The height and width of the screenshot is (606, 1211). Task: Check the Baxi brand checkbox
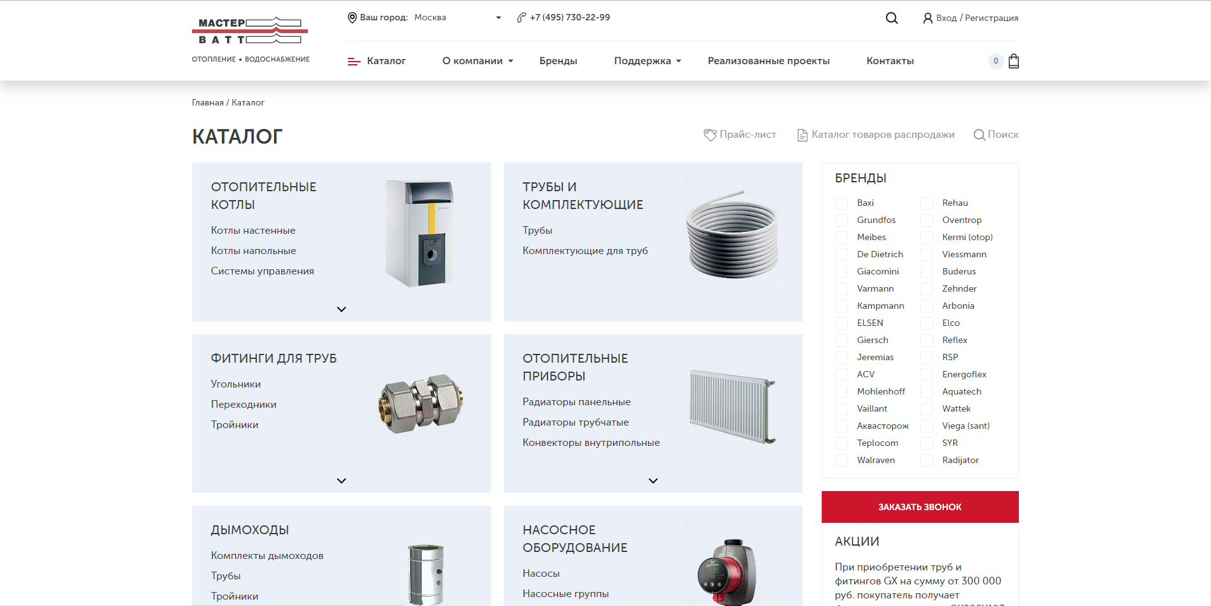(841, 203)
